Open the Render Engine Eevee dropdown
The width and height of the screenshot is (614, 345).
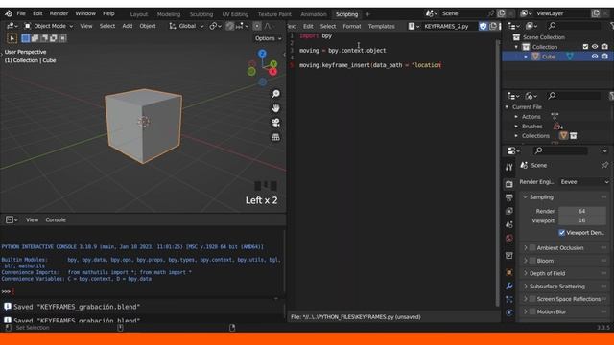click(x=584, y=182)
